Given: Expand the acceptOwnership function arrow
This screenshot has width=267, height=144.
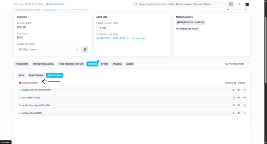Looking at the screenshot, I should [x=244, y=90].
